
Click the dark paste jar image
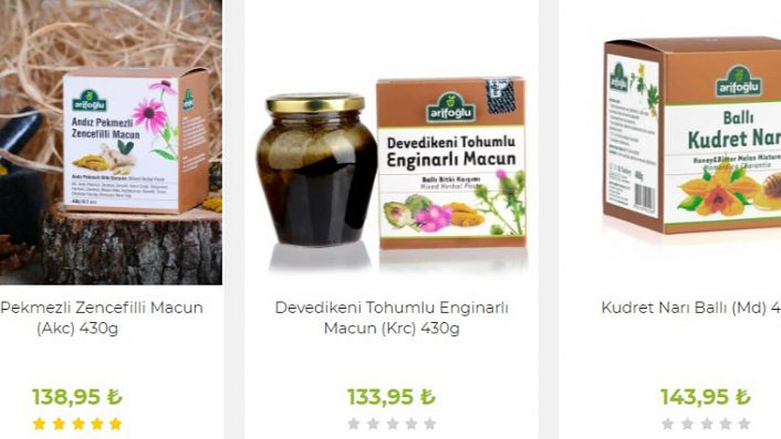click(316, 170)
